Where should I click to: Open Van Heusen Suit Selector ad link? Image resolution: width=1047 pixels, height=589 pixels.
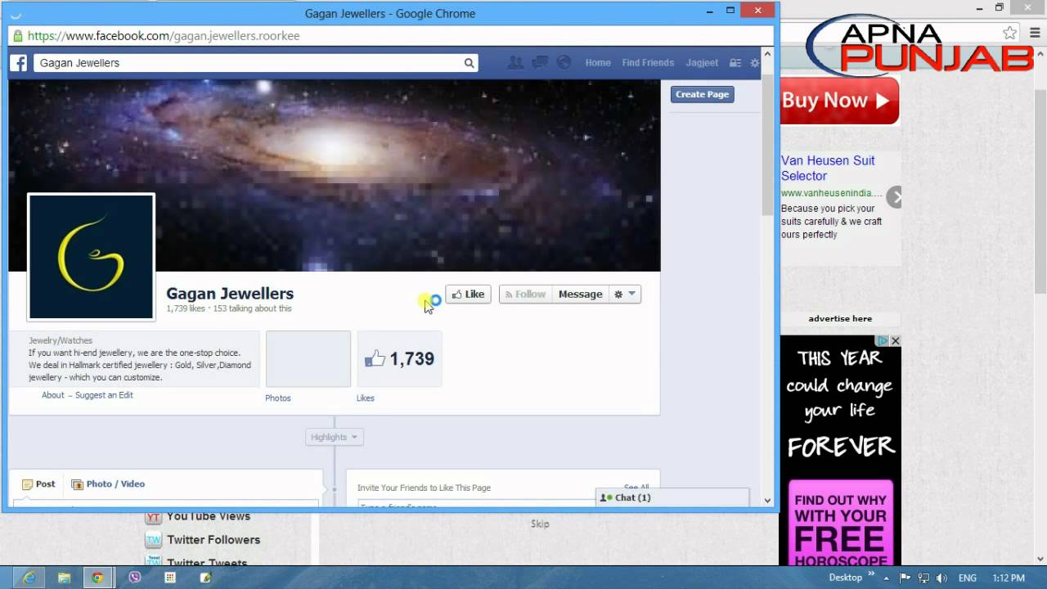coord(828,169)
